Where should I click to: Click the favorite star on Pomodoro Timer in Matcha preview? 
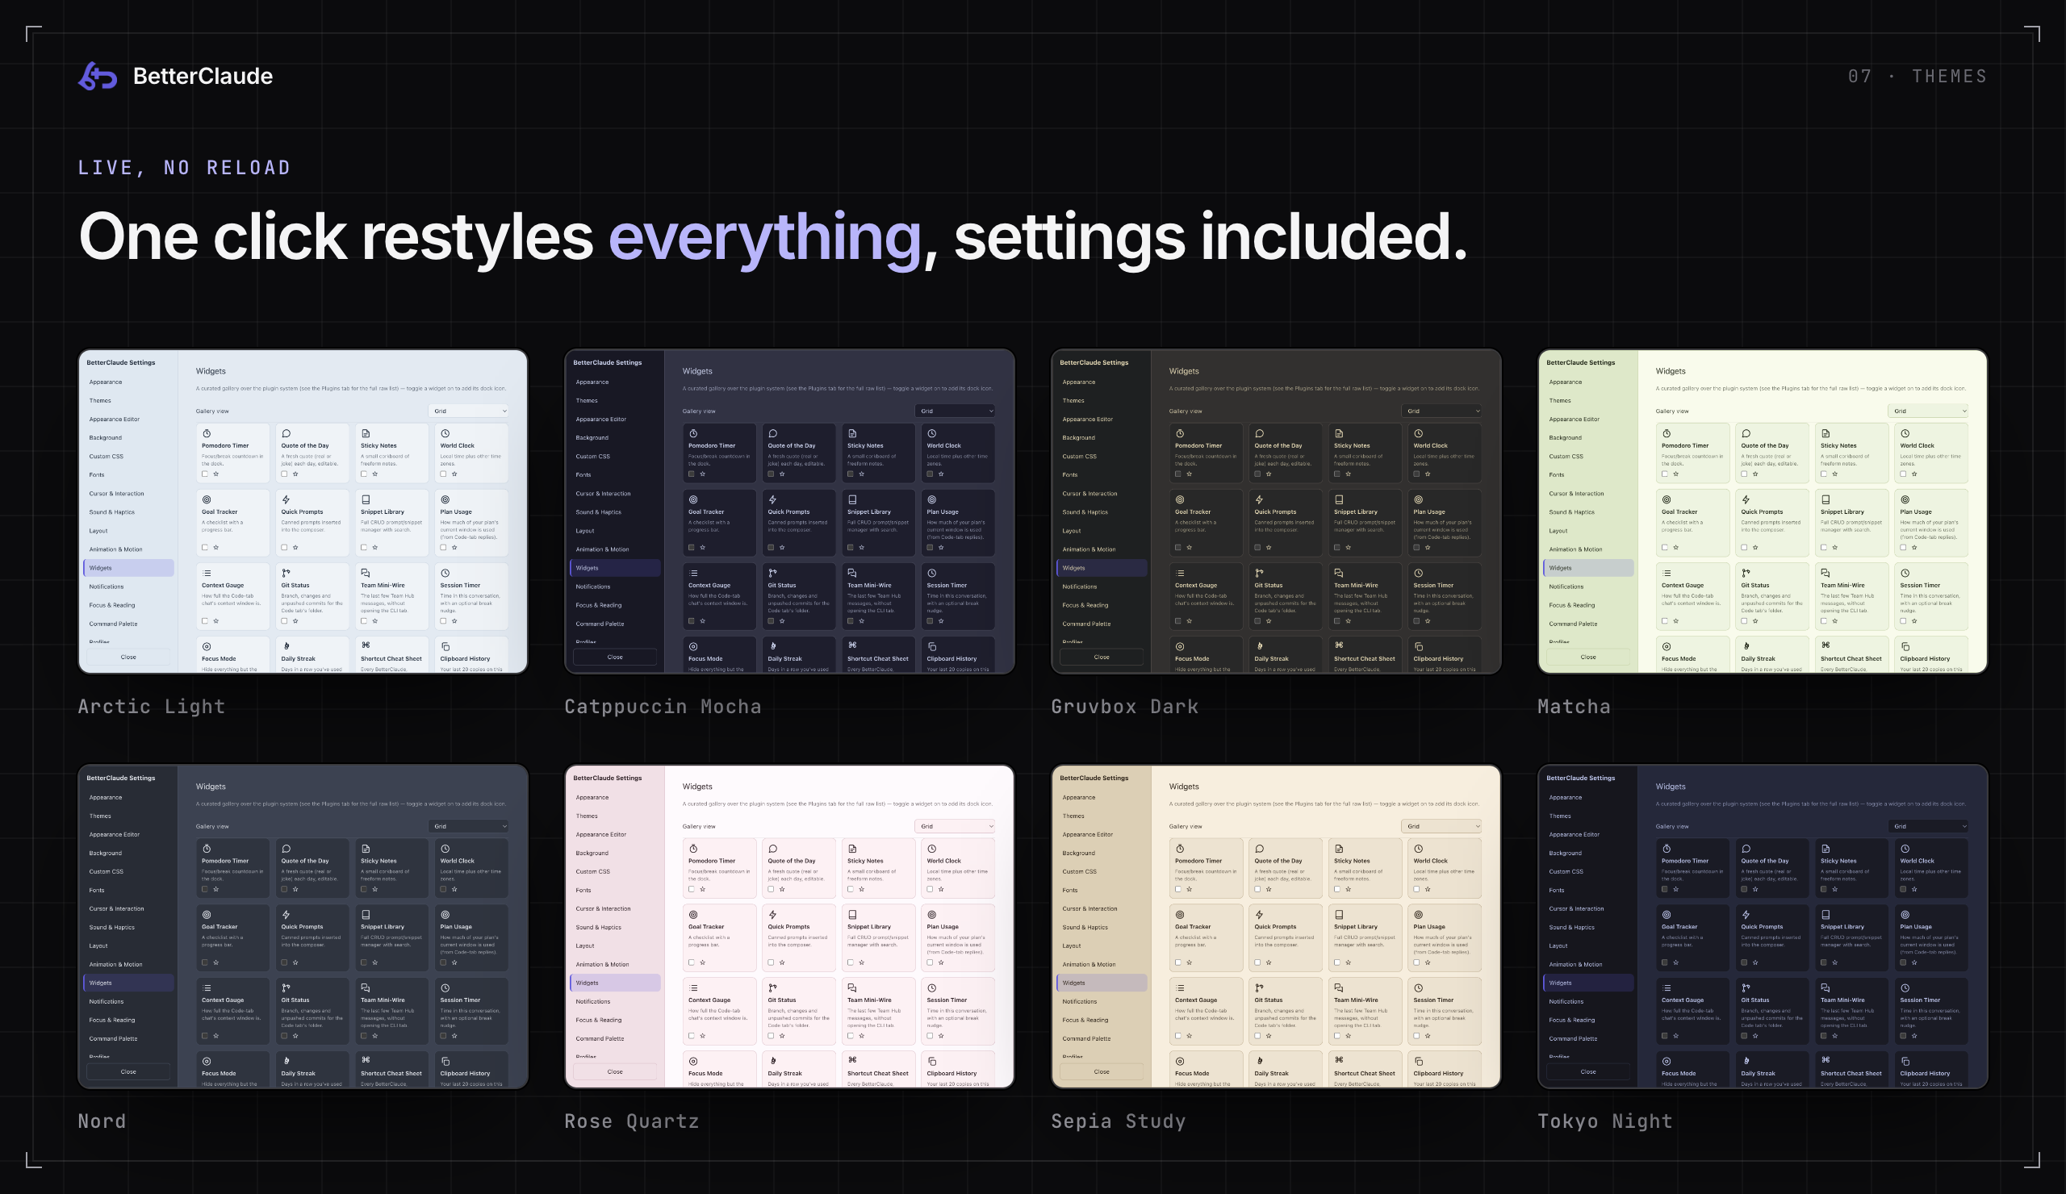click(1675, 474)
